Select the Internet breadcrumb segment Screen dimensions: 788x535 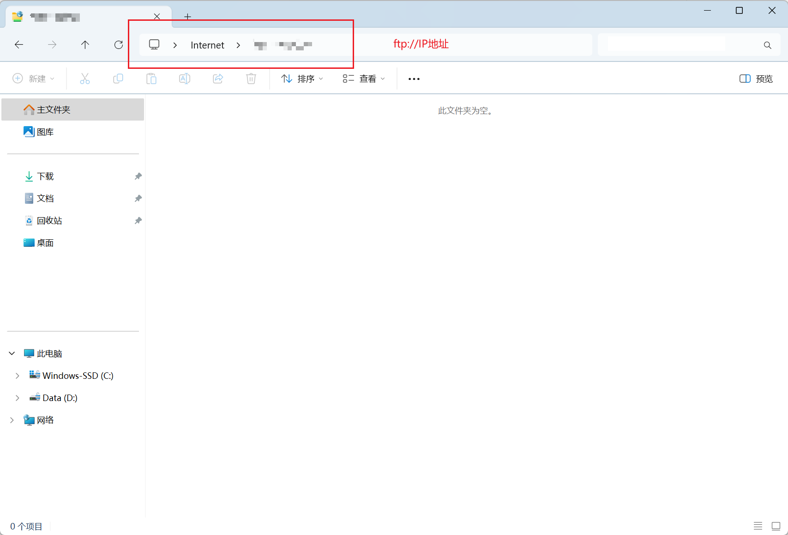tap(207, 45)
